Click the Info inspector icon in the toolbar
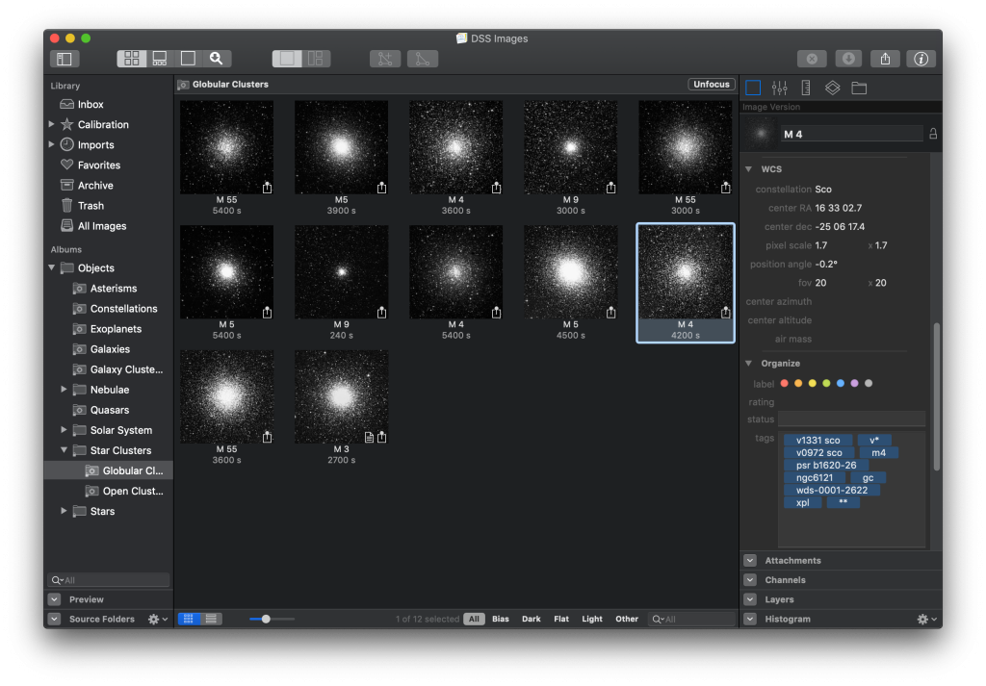Viewport: 986px width, 686px height. [x=921, y=59]
